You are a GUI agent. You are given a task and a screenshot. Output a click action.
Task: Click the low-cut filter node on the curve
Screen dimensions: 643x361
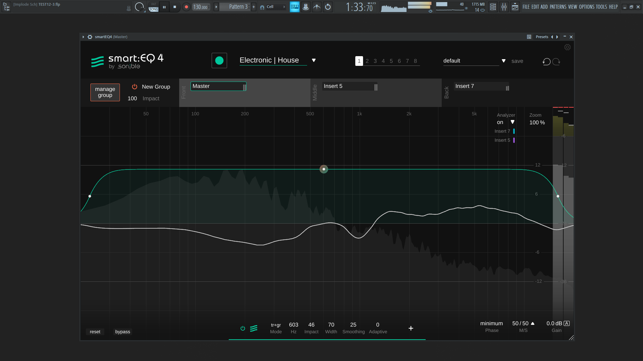(x=90, y=196)
